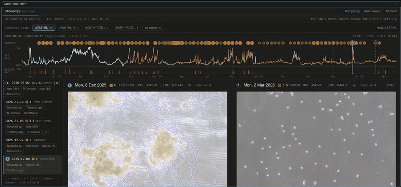This screenshot has width=401, height=187.
Task: Click the ABUNDANT label on 2025-12-22 row
Action: pyautogui.click(x=40, y=140)
